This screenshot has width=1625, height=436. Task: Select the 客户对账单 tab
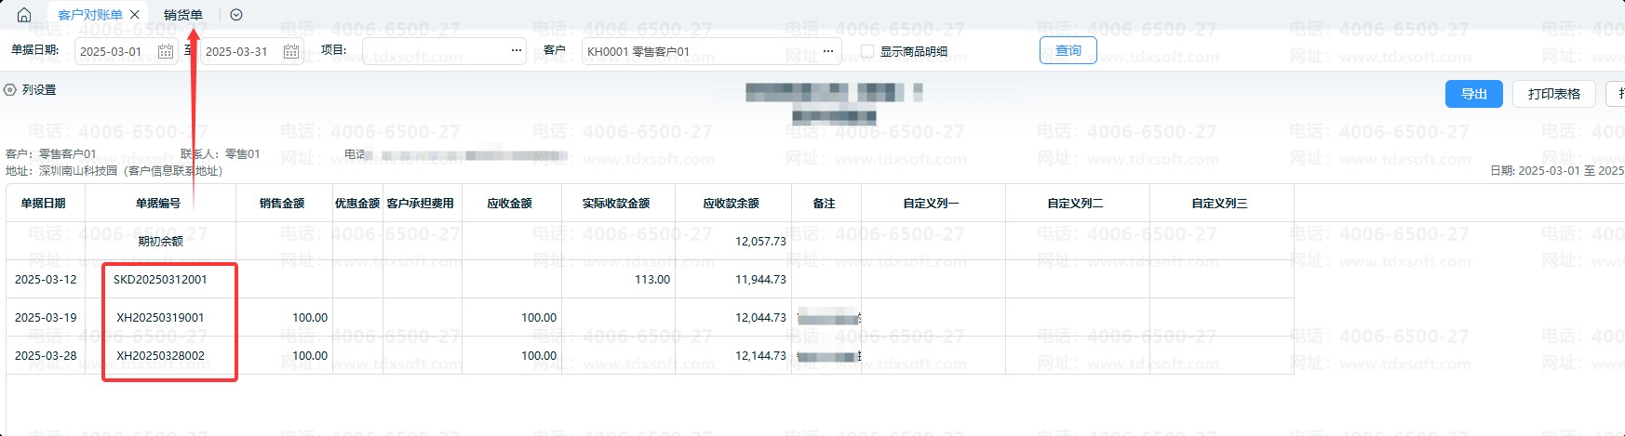click(x=89, y=15)
